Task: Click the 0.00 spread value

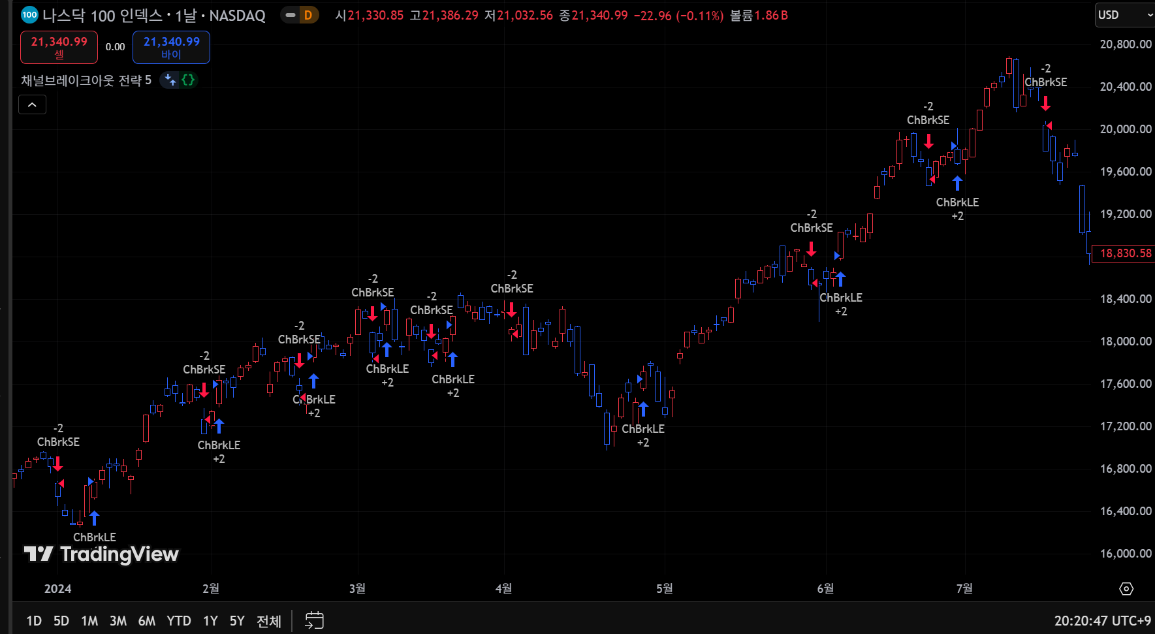Action: (115, 47)
